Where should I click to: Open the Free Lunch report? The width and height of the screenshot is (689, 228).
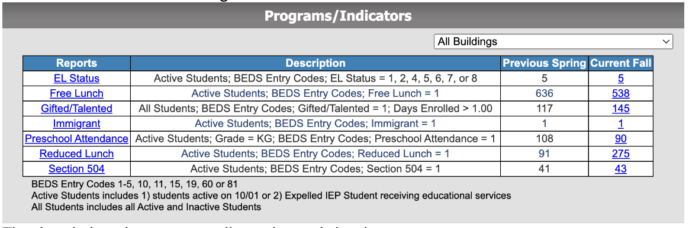(76, 93)
